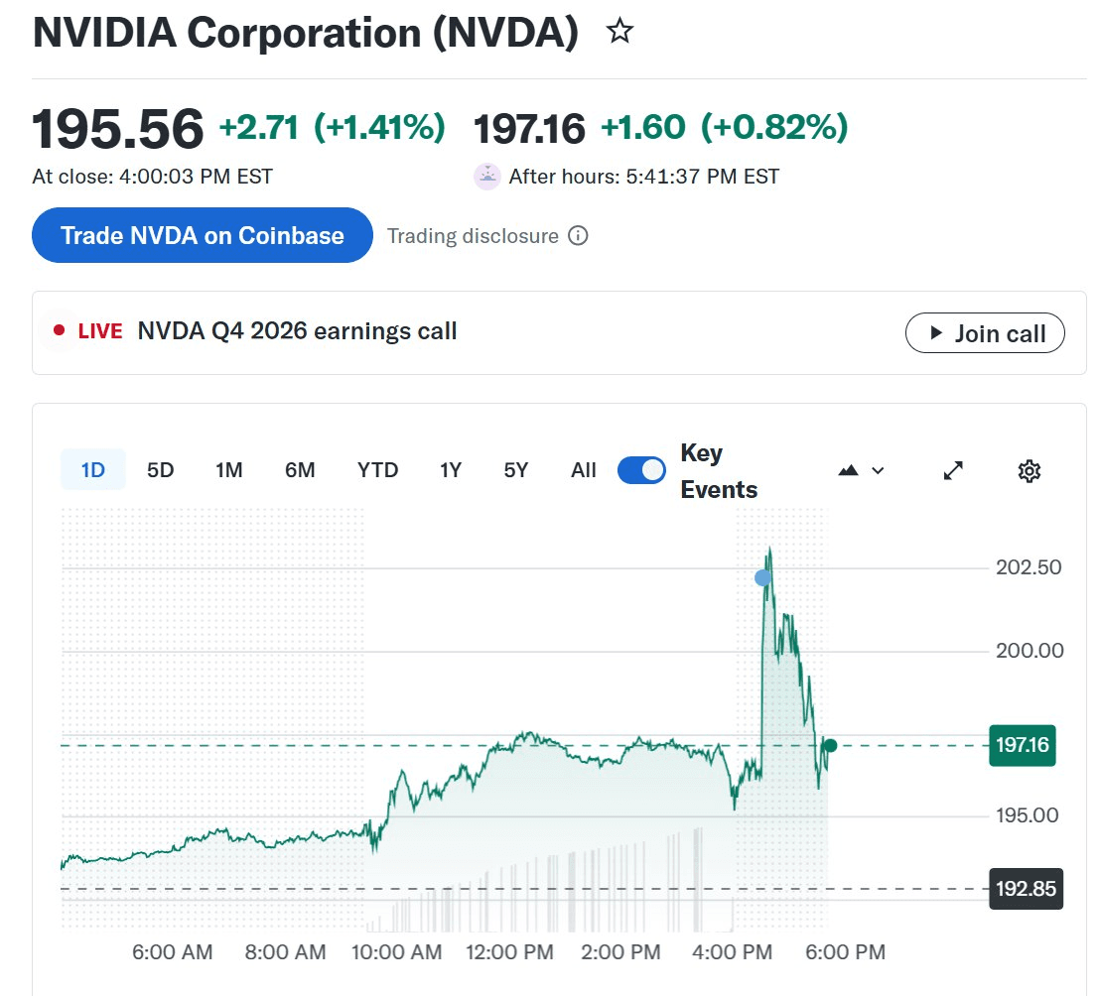Open the Trading disclosure link
1099x996 pixels.
click(x=473, y=236)
